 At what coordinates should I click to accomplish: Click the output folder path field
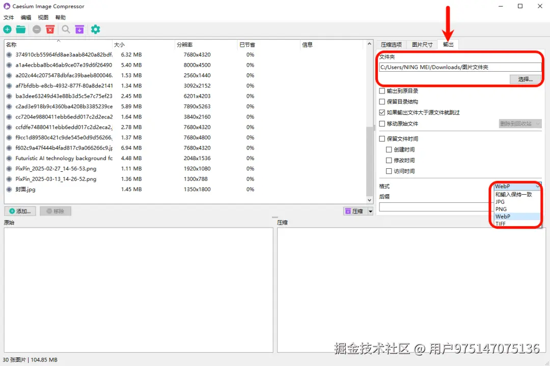(460, 67)
